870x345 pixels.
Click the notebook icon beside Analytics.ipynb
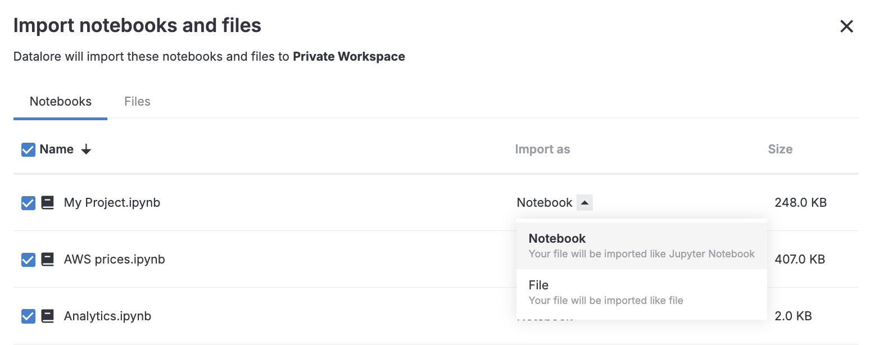[x=48, y=316]
